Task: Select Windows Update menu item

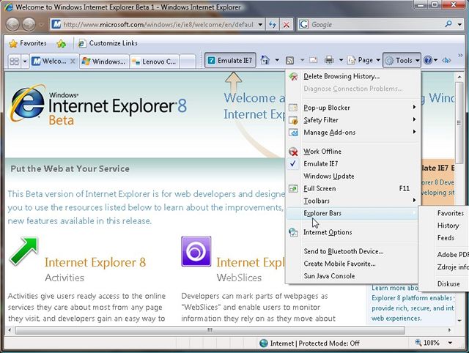Action: click(354, 176)
